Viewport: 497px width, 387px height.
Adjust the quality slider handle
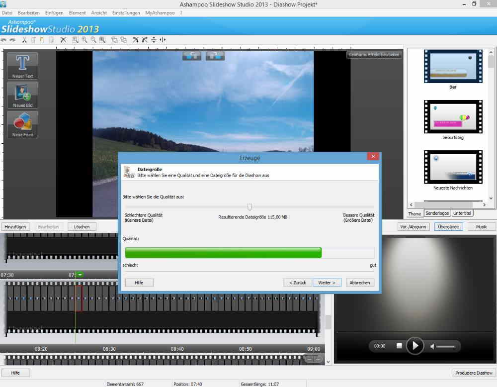[249, 207]
